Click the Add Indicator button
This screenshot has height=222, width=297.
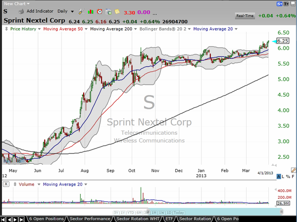pos(40,11)
